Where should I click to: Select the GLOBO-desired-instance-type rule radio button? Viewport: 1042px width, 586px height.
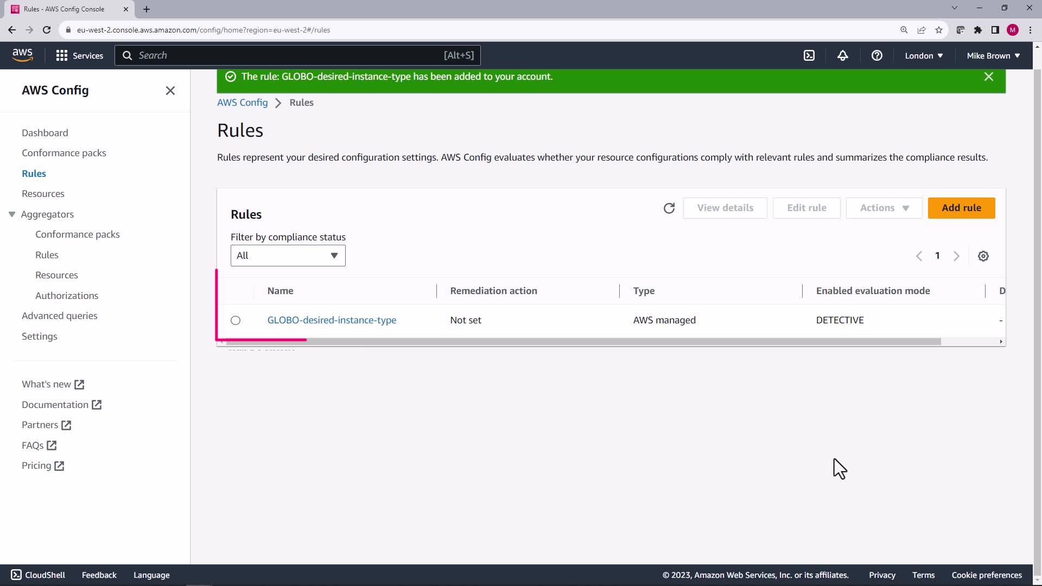coord(236,321)
